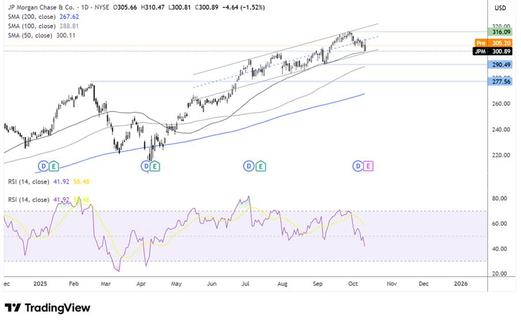Open the USD currency selector

coord(500,8)
